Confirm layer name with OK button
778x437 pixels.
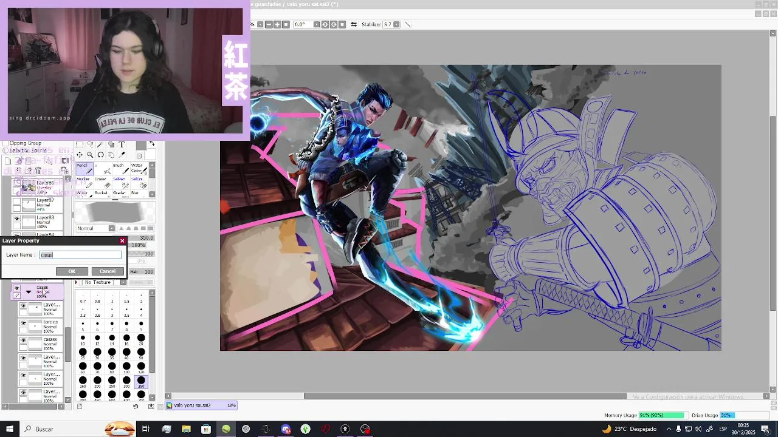[x=72, y=271]
